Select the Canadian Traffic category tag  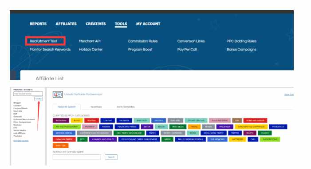click(x=64, y=139)
